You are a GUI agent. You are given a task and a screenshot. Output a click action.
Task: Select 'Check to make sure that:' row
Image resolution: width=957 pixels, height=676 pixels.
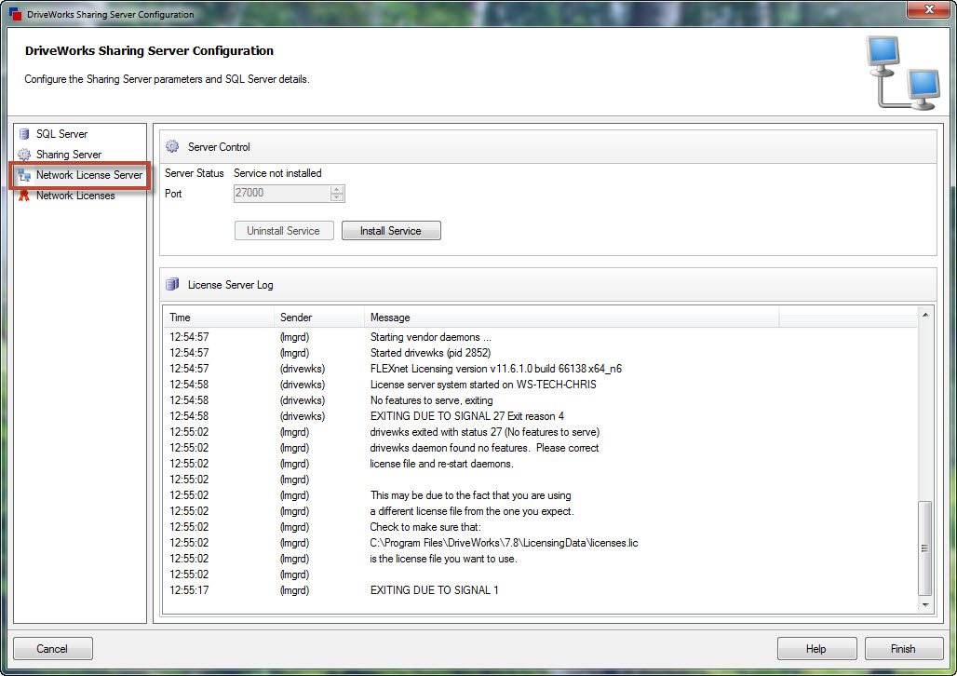pyautogui.click(x=541, y=527)
